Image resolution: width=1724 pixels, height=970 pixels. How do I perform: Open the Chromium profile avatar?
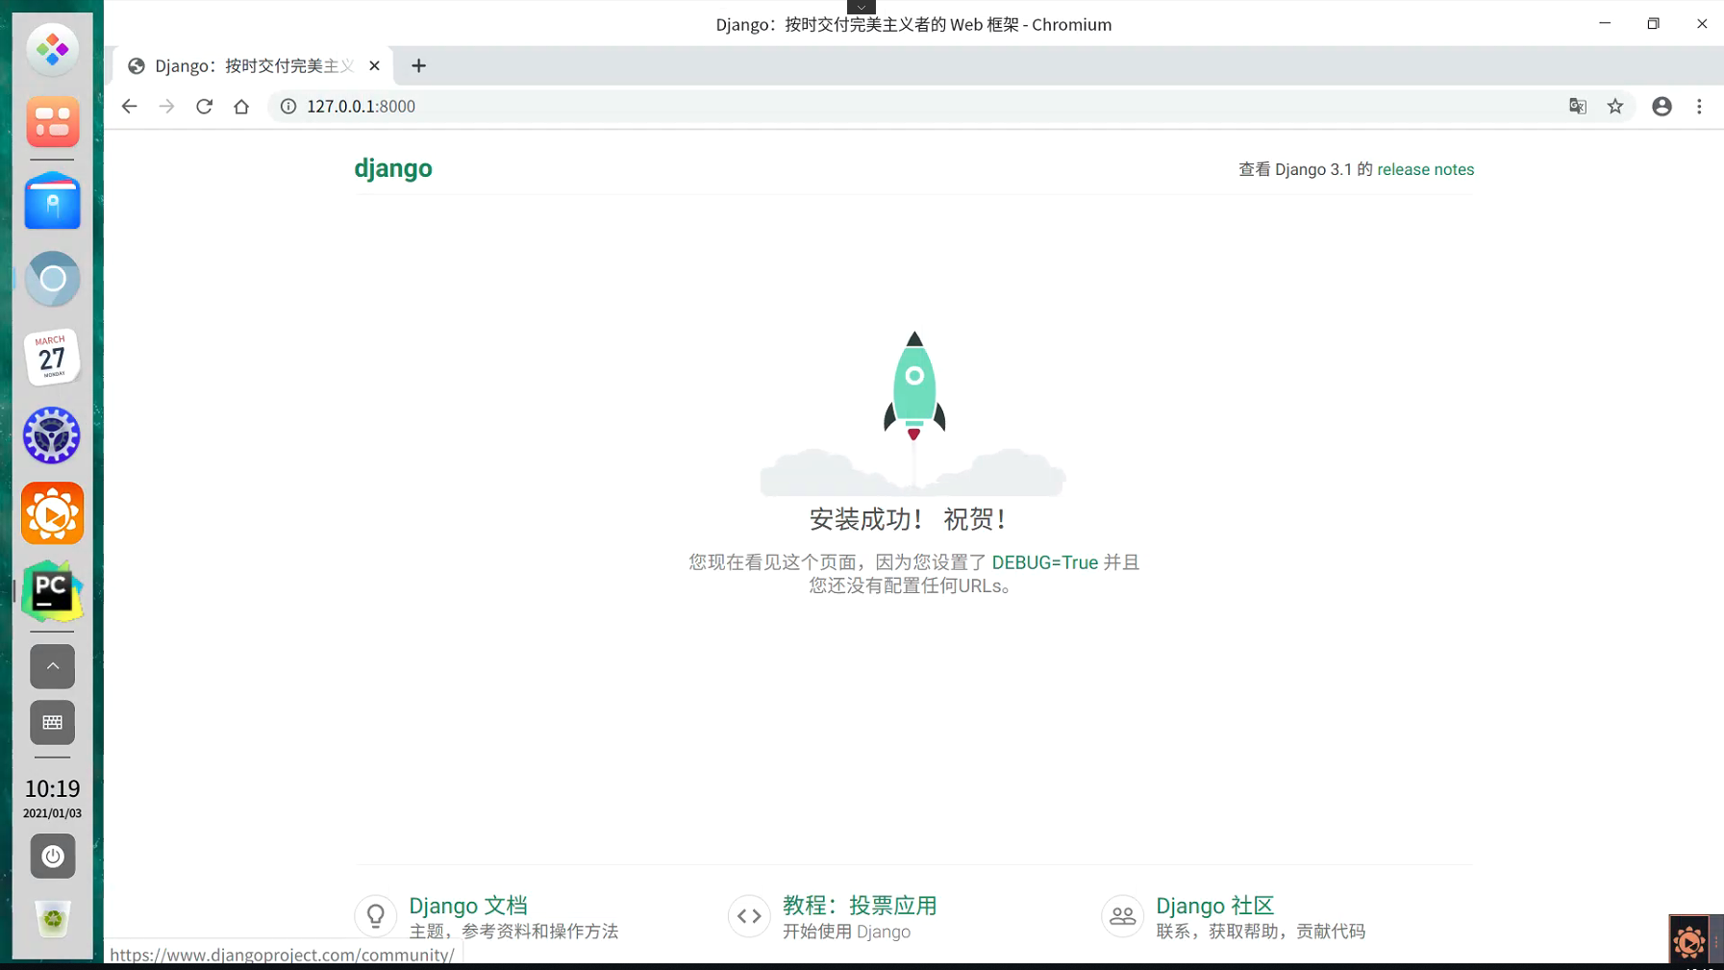(1661, 106)
